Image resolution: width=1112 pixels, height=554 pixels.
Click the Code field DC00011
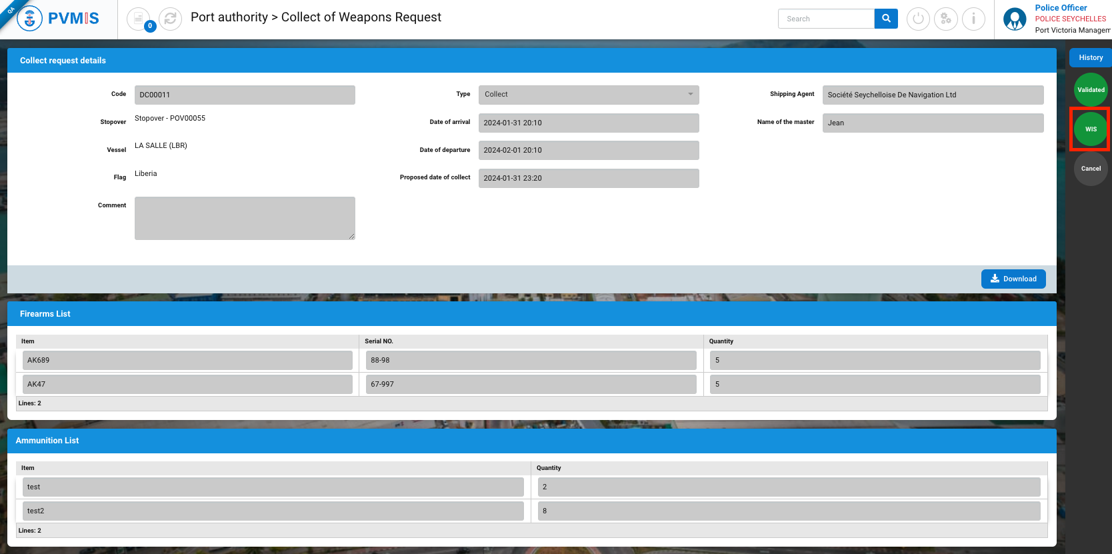(x=245, y=95)
